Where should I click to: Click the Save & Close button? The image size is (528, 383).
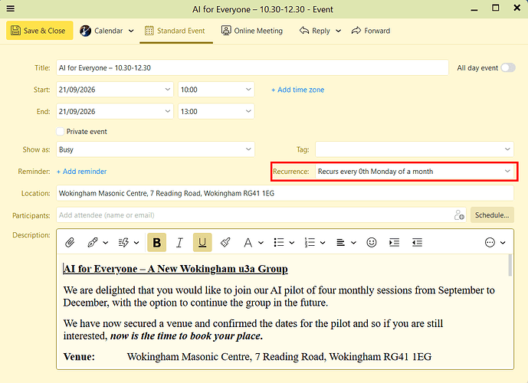tap(39, 31)
